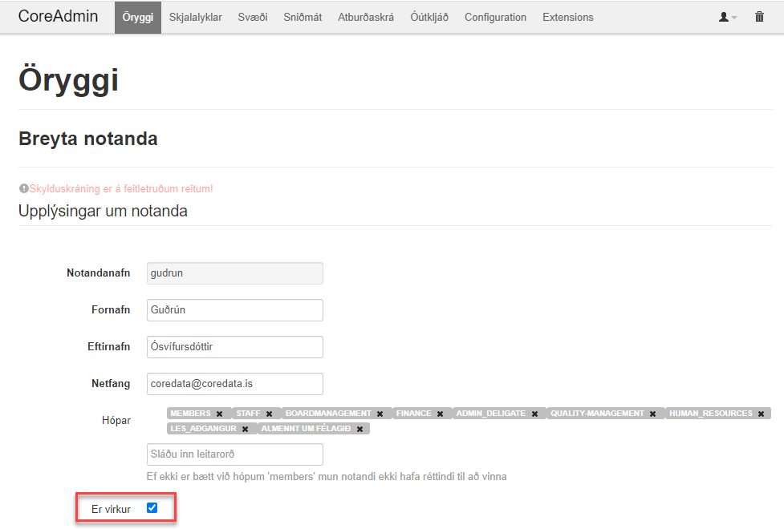The image size is (784, 529).
Task: Remove the STAFF group tag
Action: pyautogui.click(x=270, y=414)
